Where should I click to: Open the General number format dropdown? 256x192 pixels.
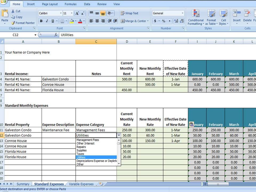click(x=183, y=13)
